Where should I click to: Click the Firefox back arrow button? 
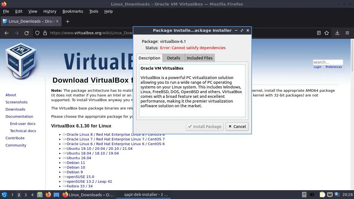(7, 33)
